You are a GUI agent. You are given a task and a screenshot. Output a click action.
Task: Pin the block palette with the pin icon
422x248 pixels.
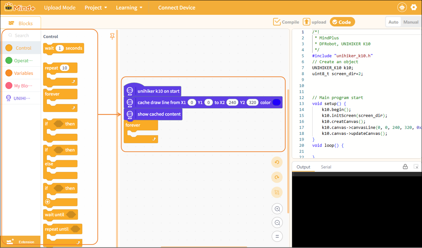[112, 36]
